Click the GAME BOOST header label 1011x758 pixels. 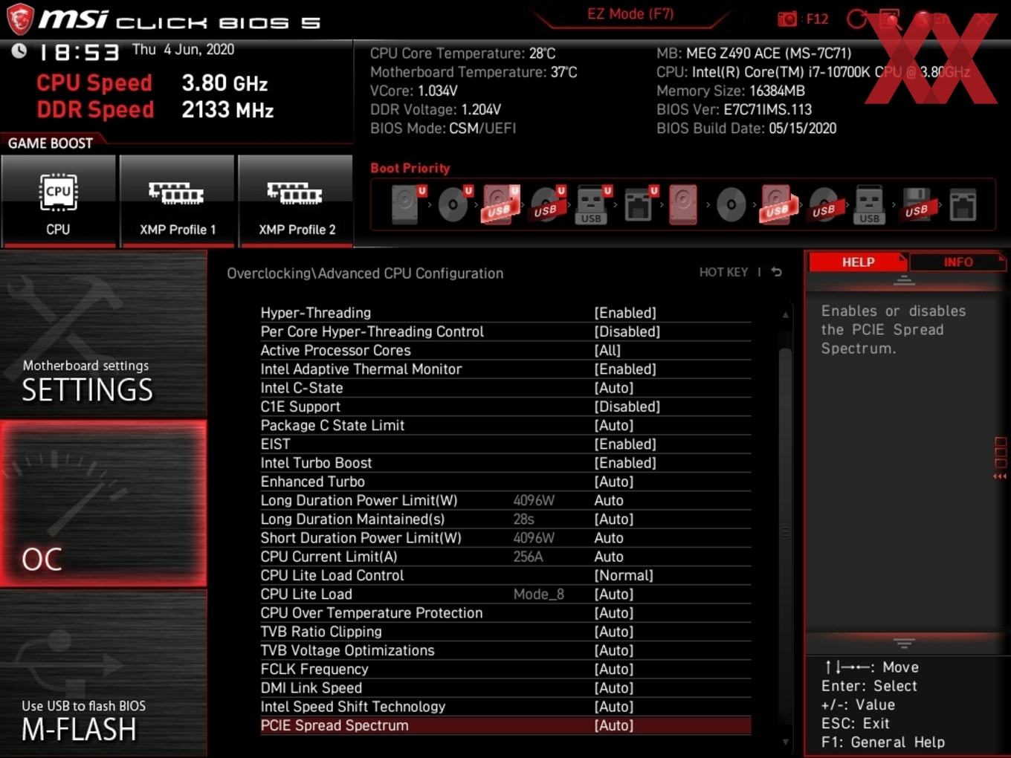coord(51,143)
